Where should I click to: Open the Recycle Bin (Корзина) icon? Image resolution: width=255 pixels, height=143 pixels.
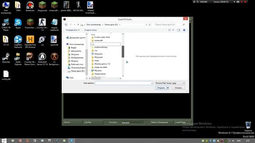tap(248, 126)
